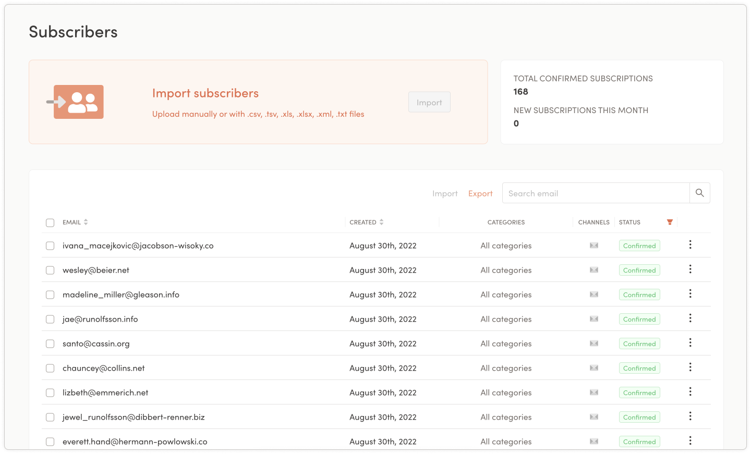Click Confirmed status badge for chauncey@collins.net
Image resolution: width=751 pixels, height=454 pixels.
click(639, 368)
